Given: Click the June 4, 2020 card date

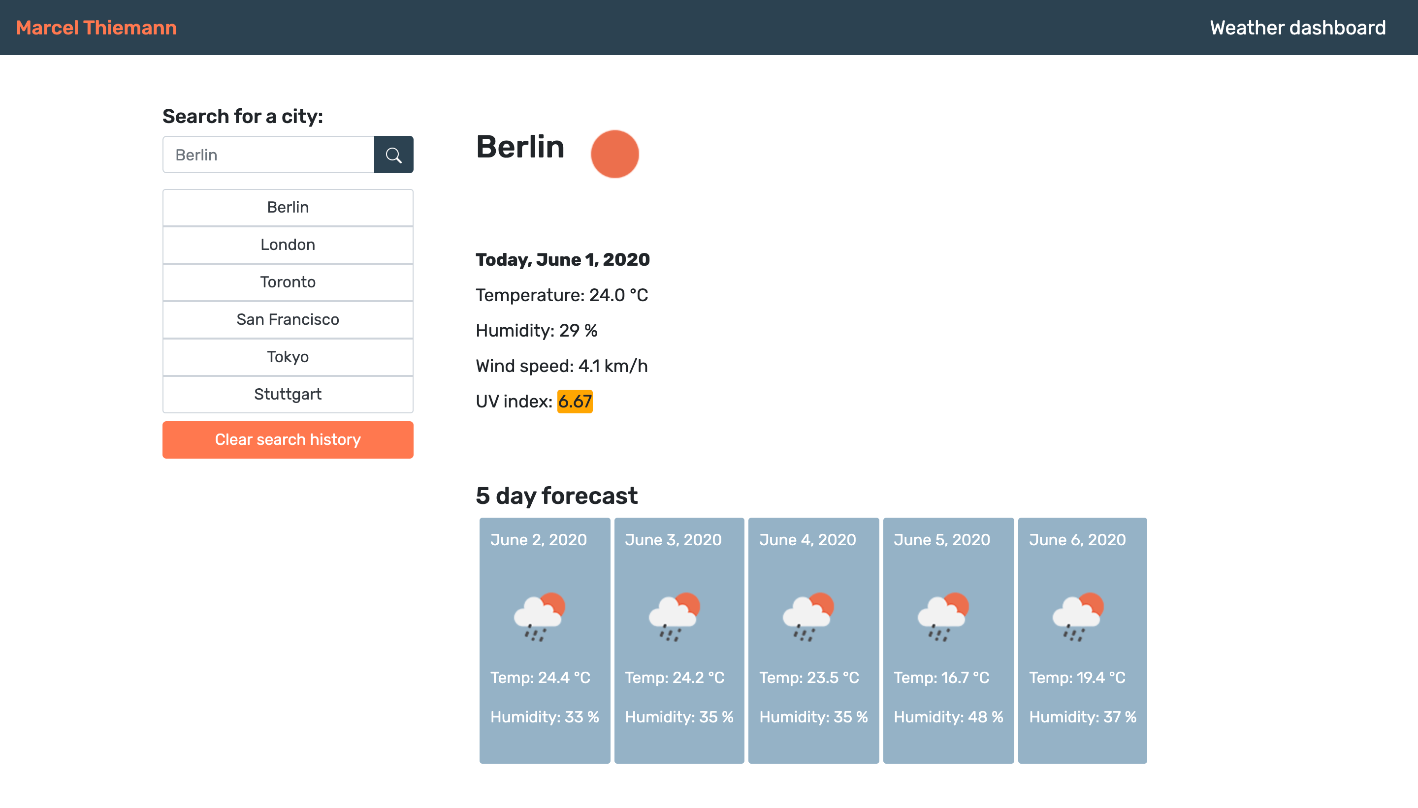Looking at the screenshot, I should [x=807, y=540].
